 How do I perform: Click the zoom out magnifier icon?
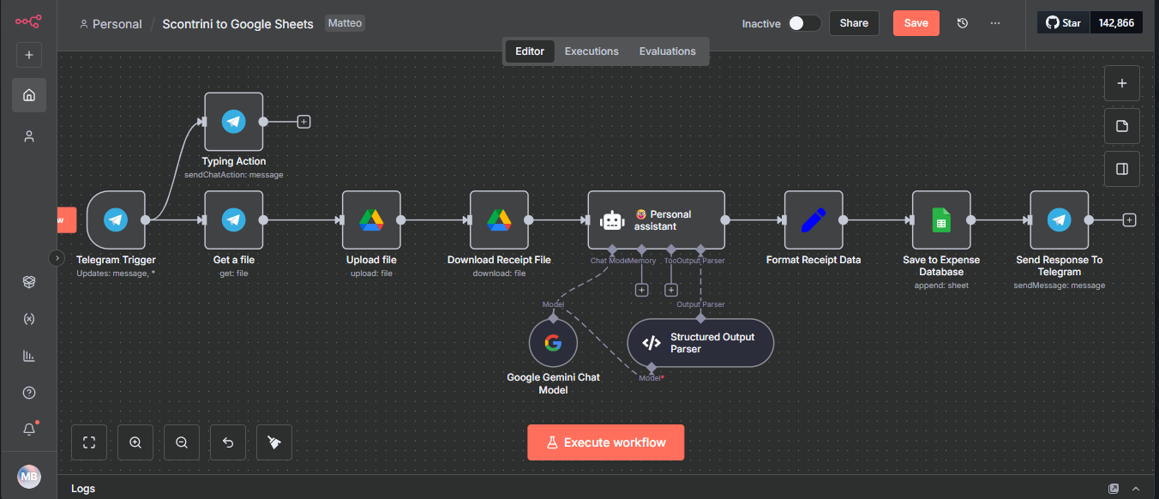tap(182, 442)
